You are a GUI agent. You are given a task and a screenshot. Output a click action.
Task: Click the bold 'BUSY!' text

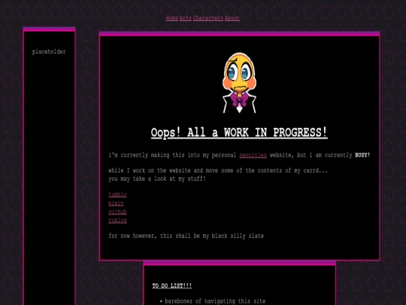pos(362,155)
